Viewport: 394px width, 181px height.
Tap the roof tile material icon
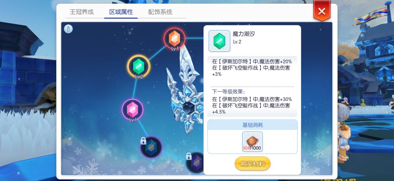(x=252, y=142)
